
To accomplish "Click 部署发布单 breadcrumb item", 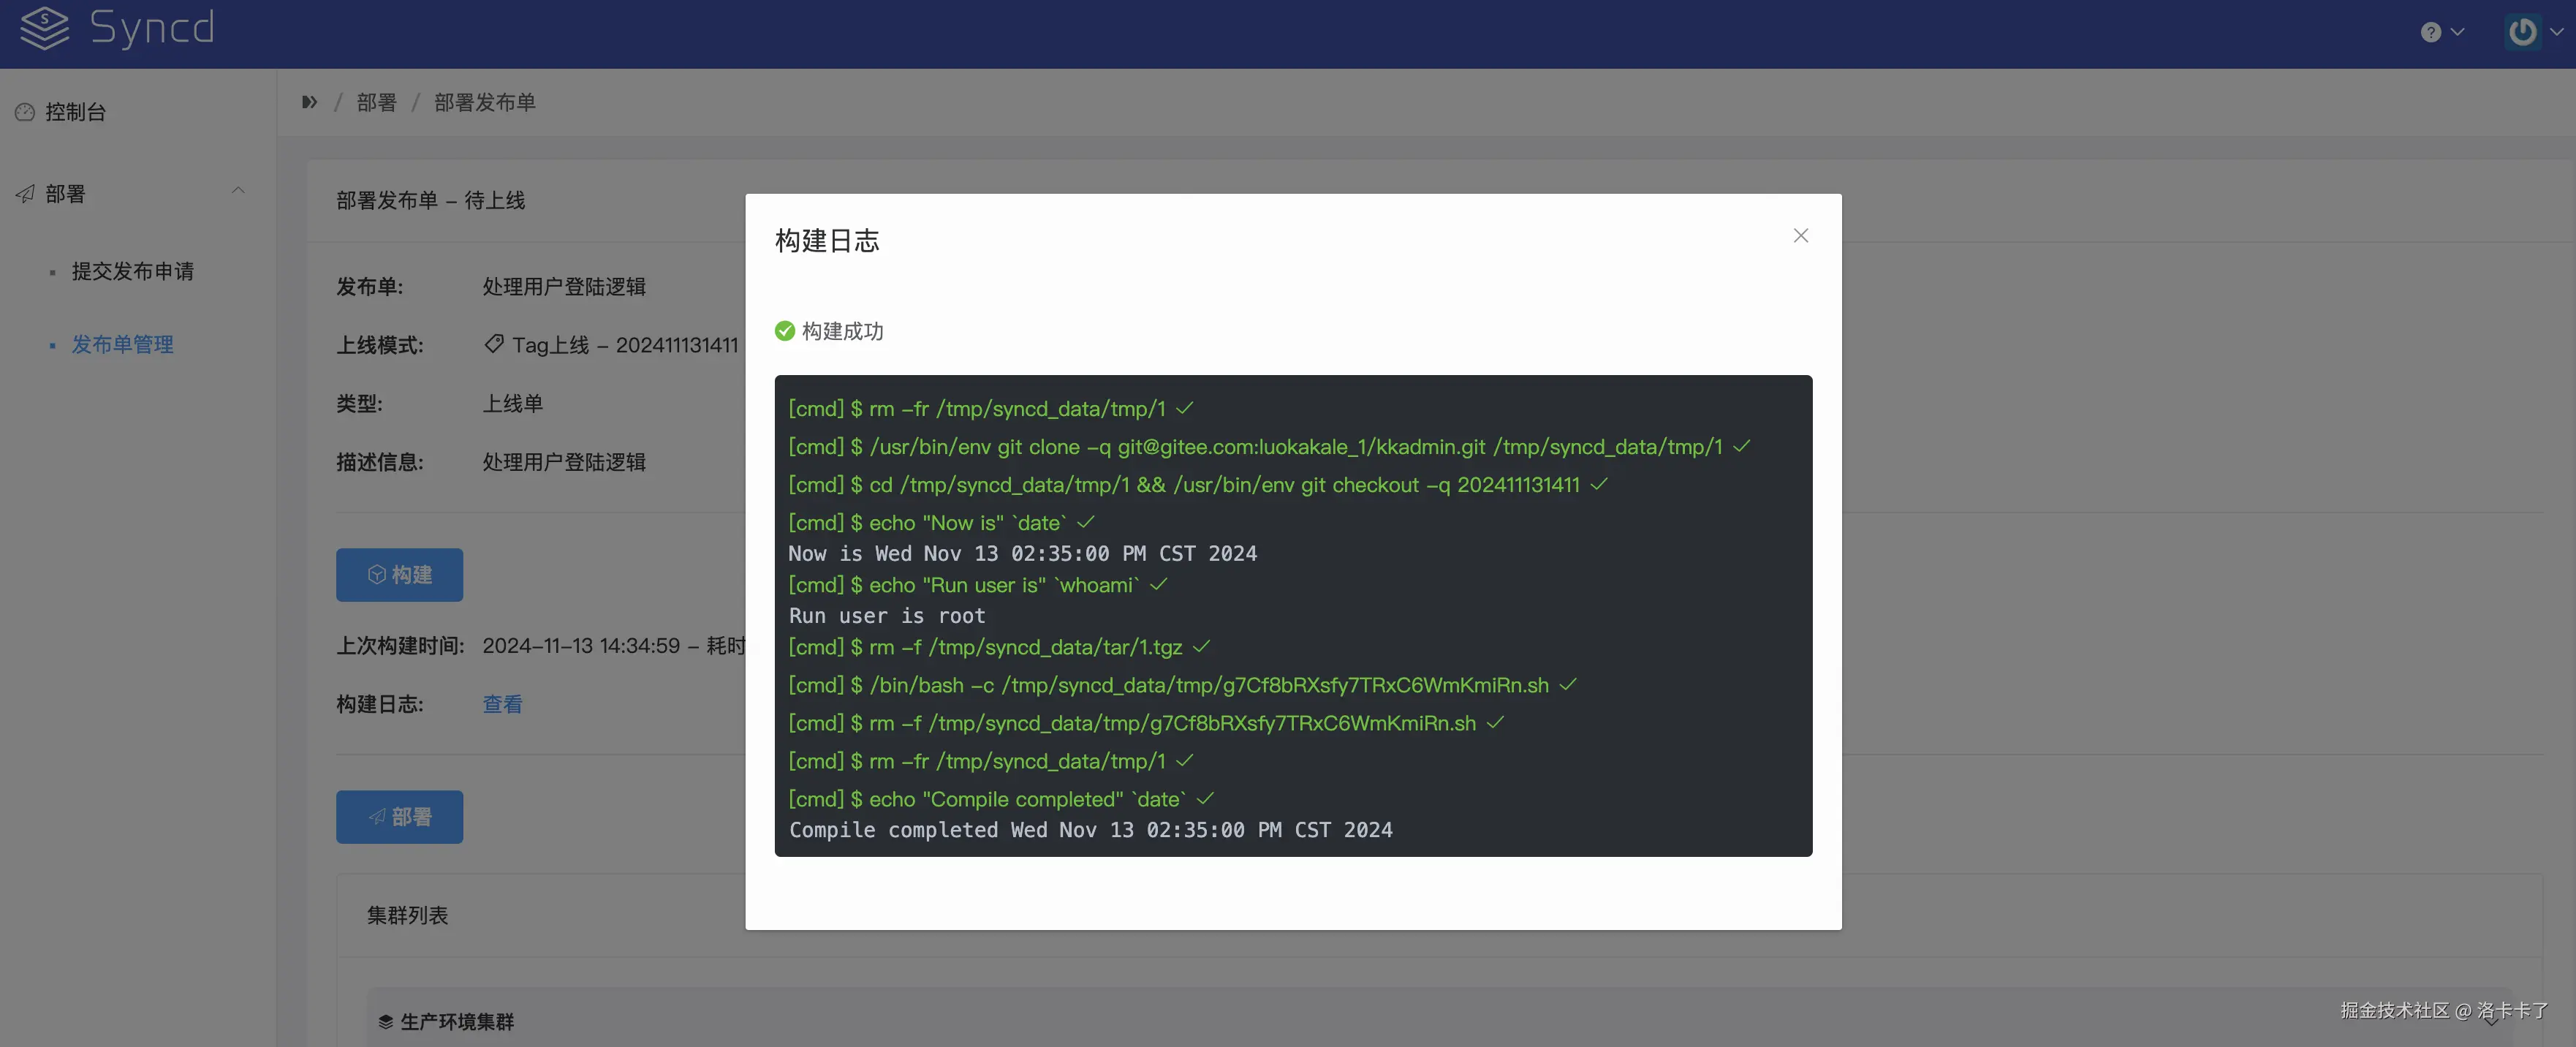I will pyautogui.click(x=484, y=102).
